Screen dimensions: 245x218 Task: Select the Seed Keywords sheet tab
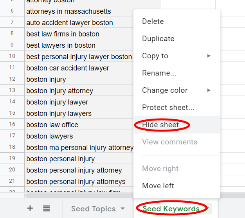(171, 209)
